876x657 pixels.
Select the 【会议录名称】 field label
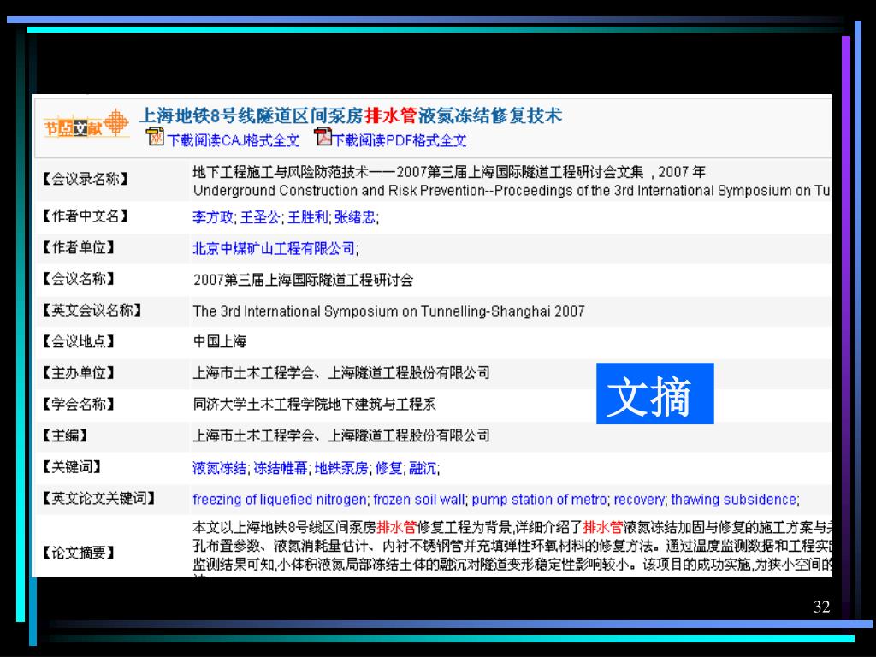tap(86, 180)
